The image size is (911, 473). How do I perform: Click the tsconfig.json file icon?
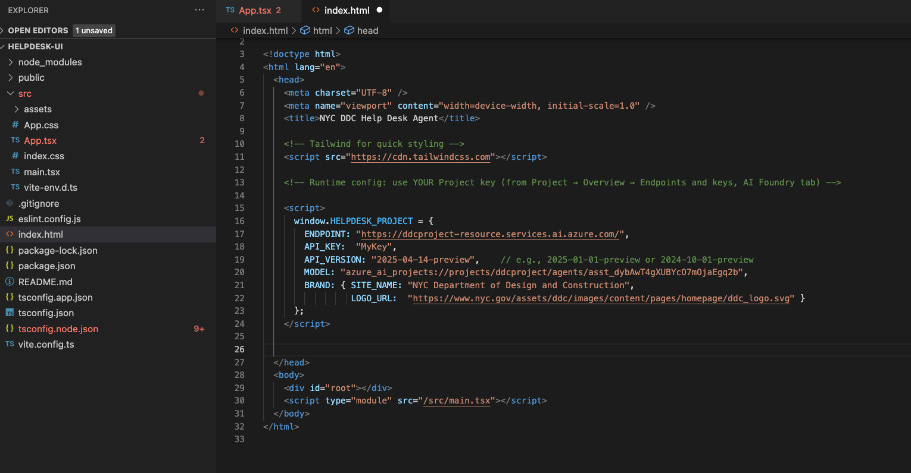pyautogui.click(x=10, y=313)
